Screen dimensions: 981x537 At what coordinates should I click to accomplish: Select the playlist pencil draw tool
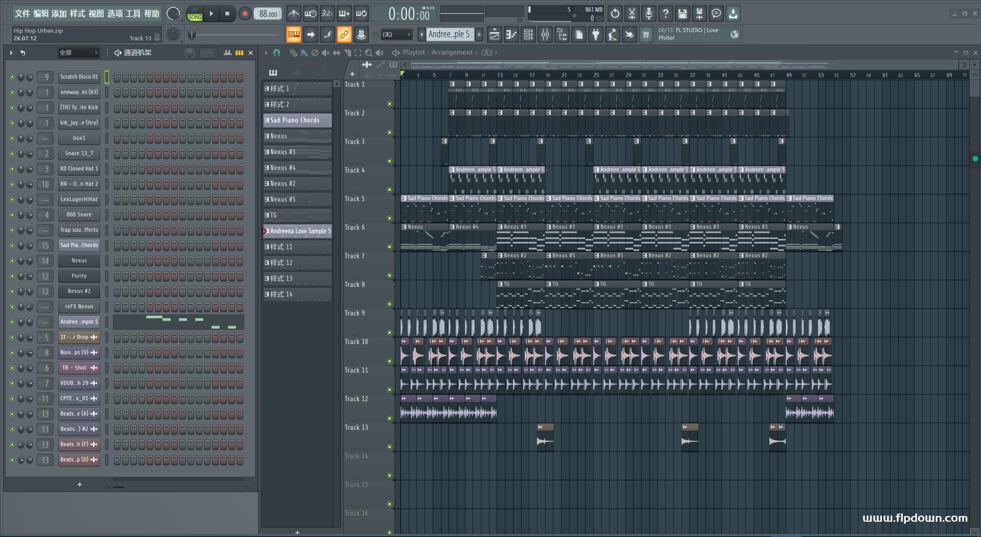tap(293, 53)
